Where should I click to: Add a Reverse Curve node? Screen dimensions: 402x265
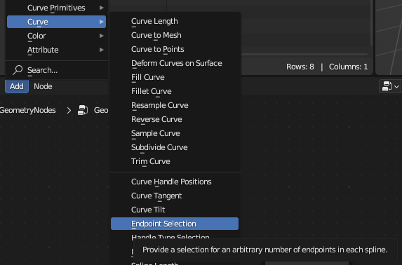coord(175,119)
